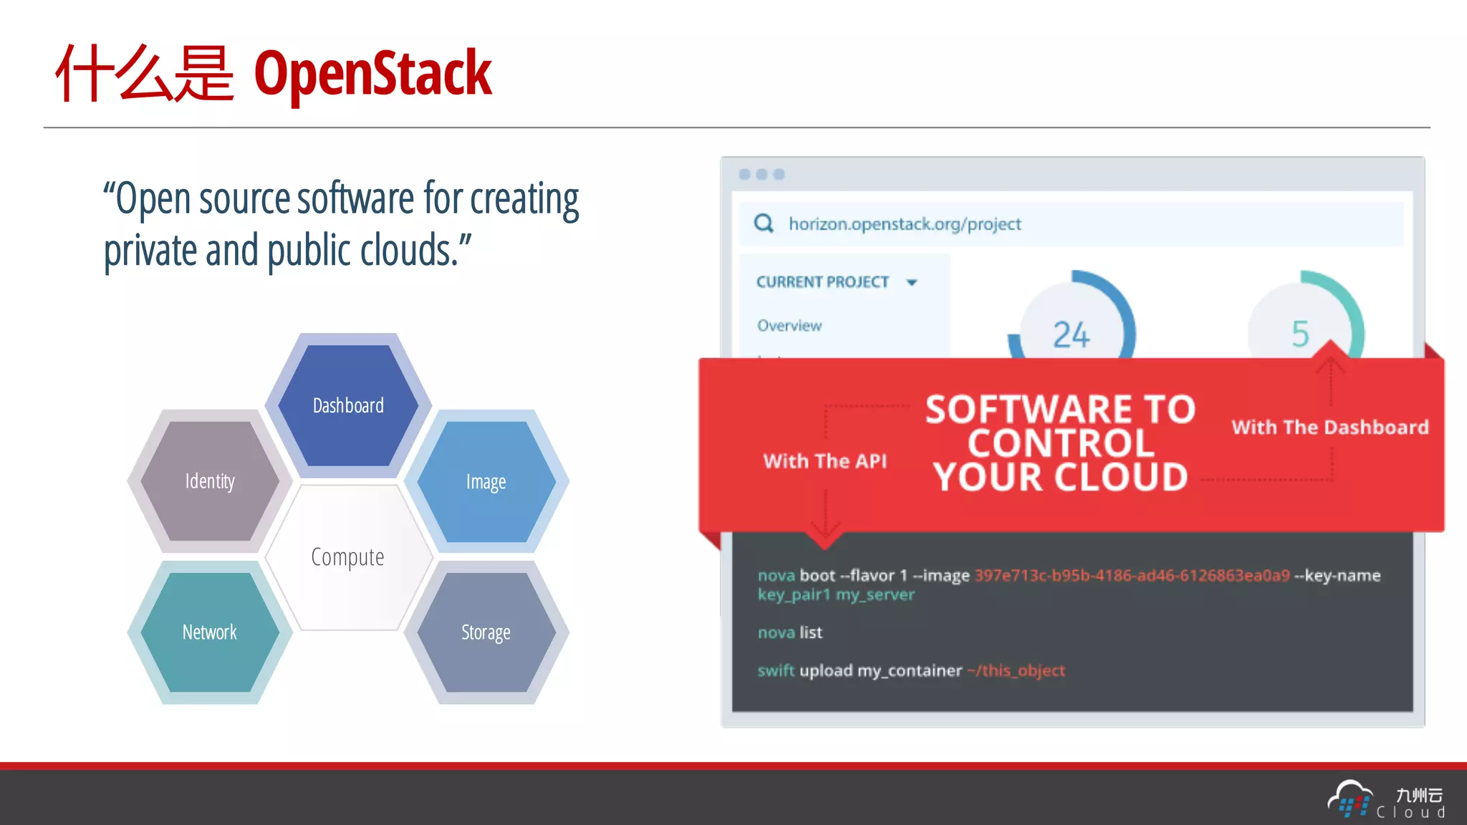Expand the CURRENT PROJECT dropdown arrow
Screen dimensions: 1467x825
(x=912, y=282)
